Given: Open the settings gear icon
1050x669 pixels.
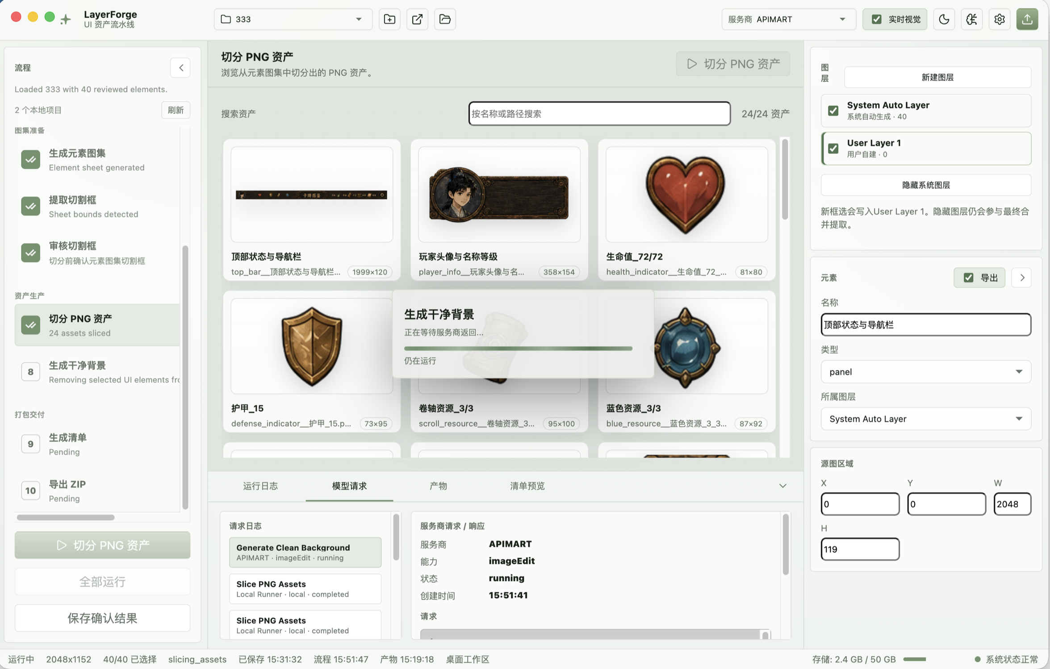Looking at the screenshot, I should (x=1000, y=19).
